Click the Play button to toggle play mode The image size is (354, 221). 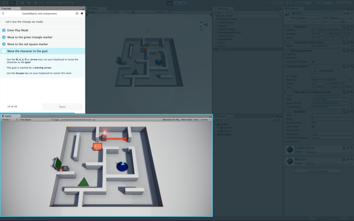[x=170, y=3]
